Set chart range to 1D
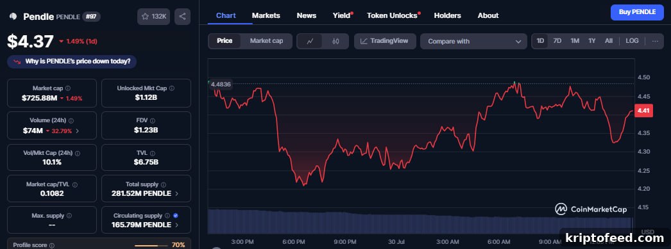This screenshot has width=671, height=249. tap(541, 41)
